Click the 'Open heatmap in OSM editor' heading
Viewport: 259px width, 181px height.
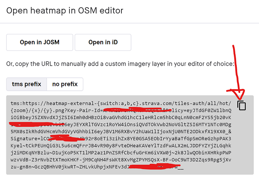pos(65,11)
